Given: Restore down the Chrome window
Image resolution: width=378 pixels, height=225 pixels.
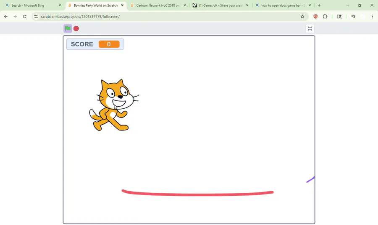Looking at the screenshot, I should point(360,5).
